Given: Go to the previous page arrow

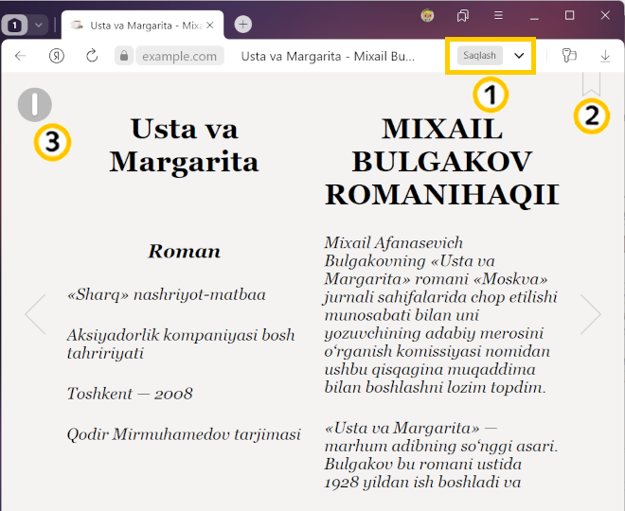Looking at the screenshot, I should coord(35,314).
